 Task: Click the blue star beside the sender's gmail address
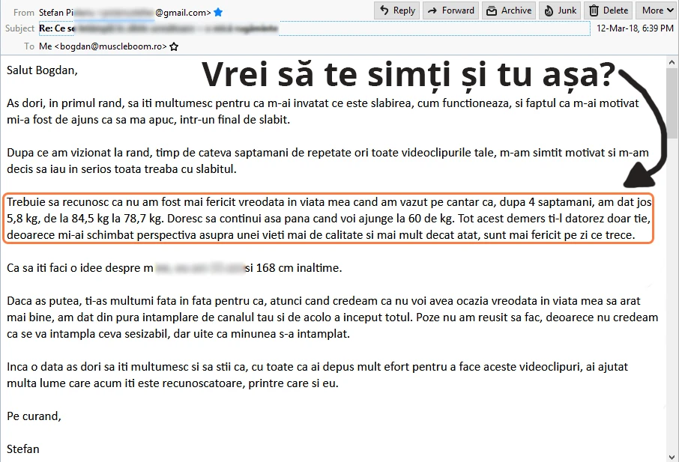pos(218,13)
